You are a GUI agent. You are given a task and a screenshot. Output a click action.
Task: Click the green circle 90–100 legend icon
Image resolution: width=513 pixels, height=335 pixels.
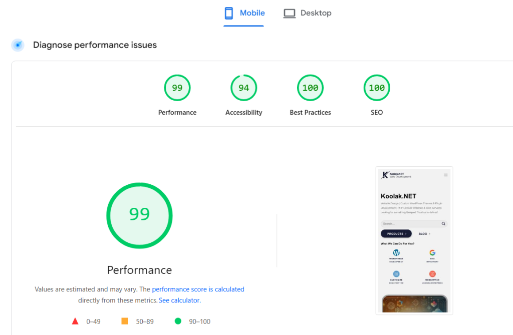coord(178,321)
